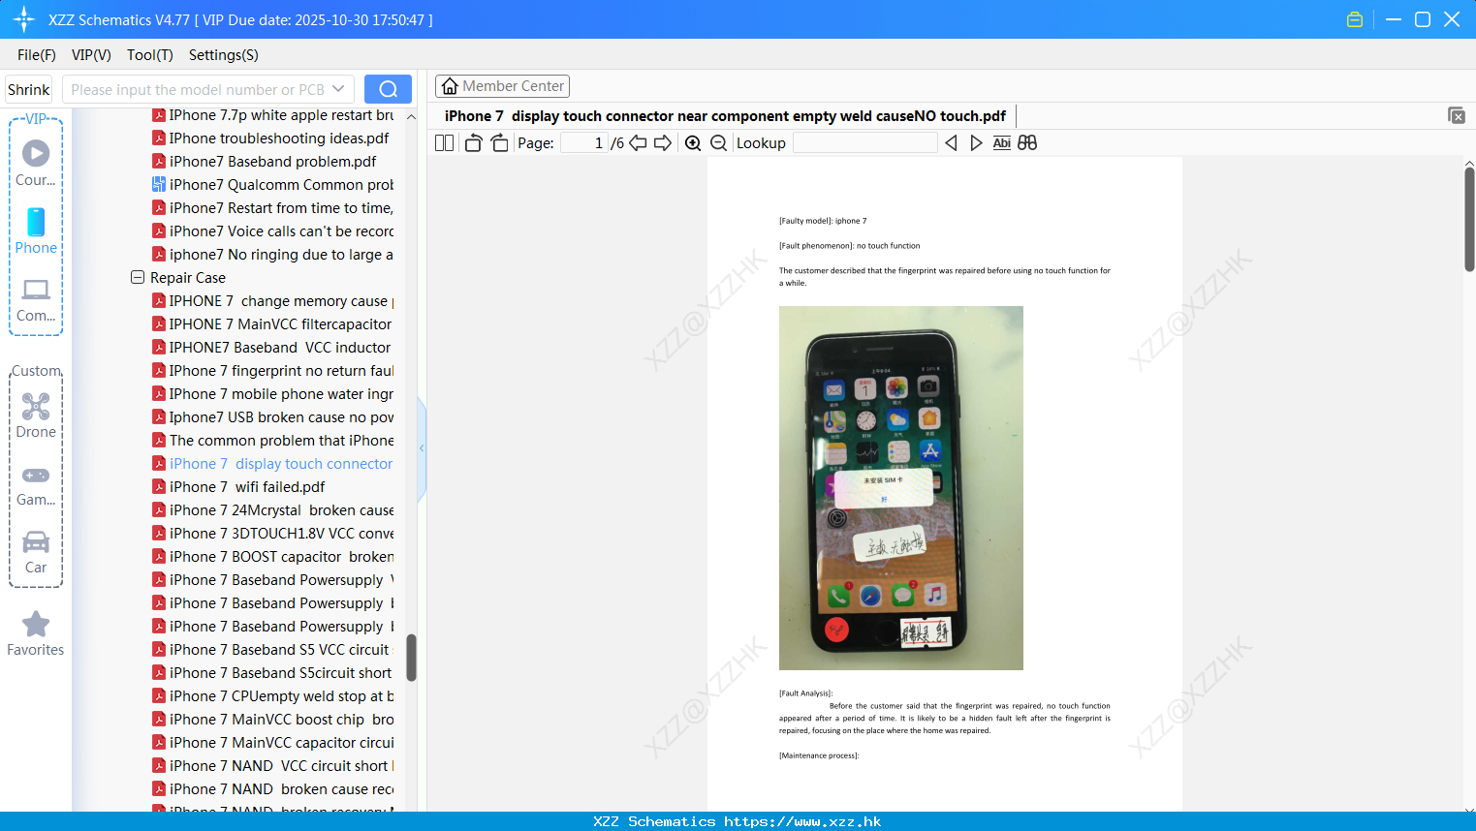Click the phone photo in the PDF
The image size is (1476, 831).
pos(901,488)
